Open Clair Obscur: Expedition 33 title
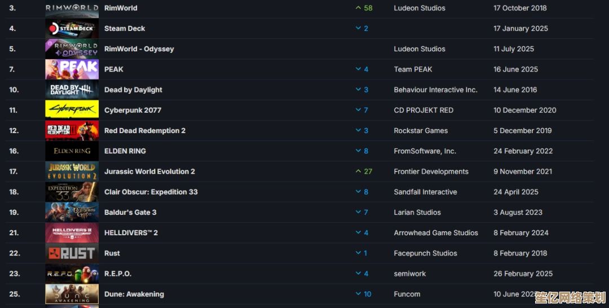The image size is (609, 308). 151,192
